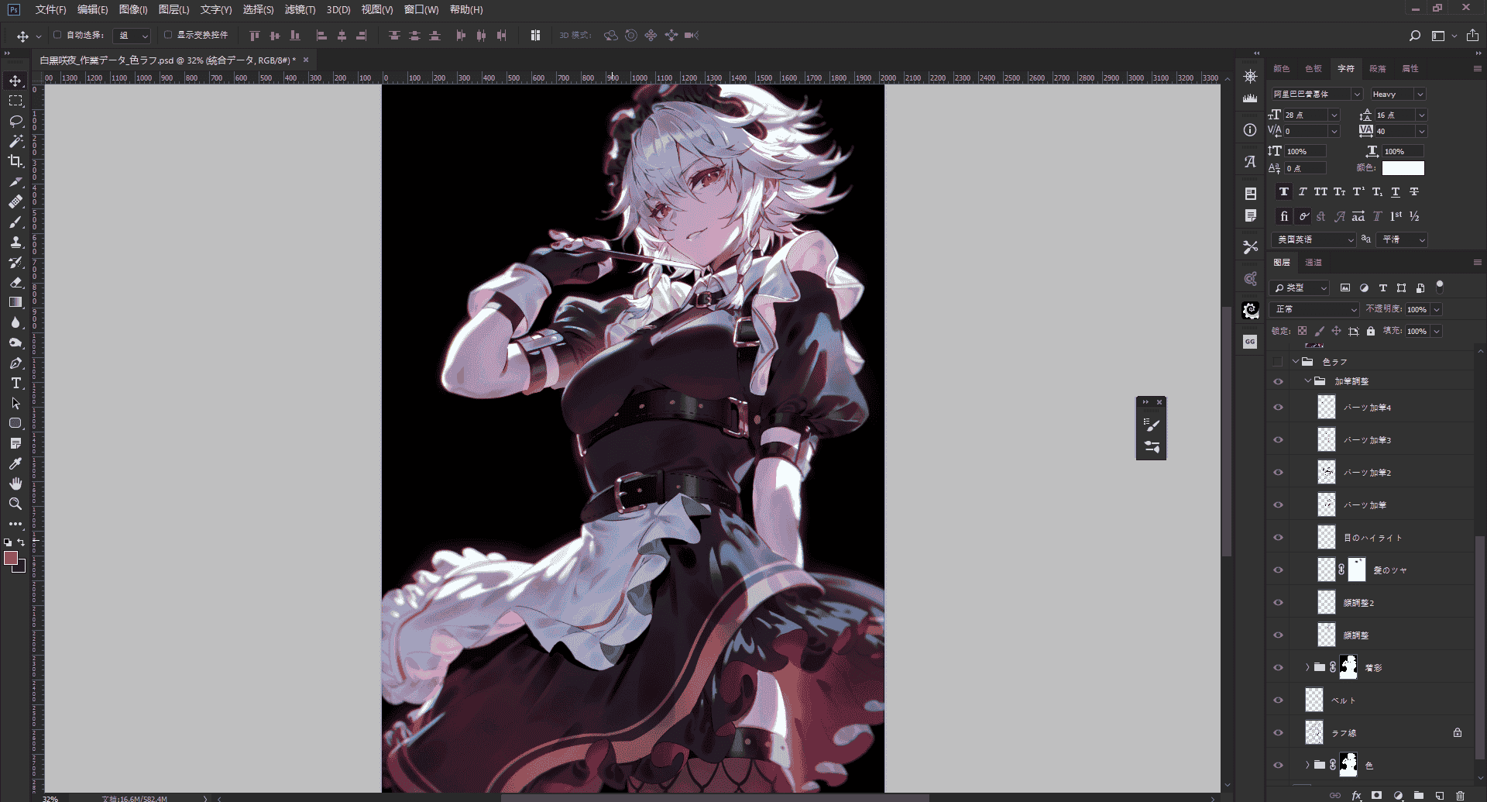Click the foreground color swatch
This screenshot has height=802, width=1487.
pyautogui.click(x=11, y=558)
